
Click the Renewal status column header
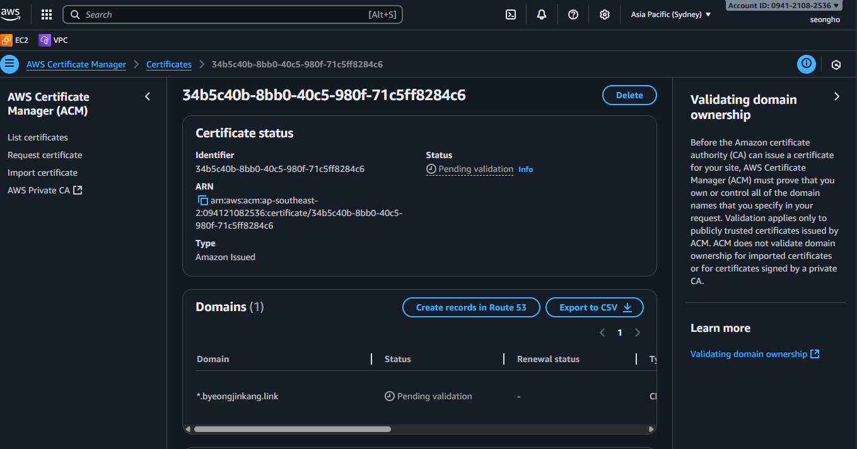[x=548, y=359]
